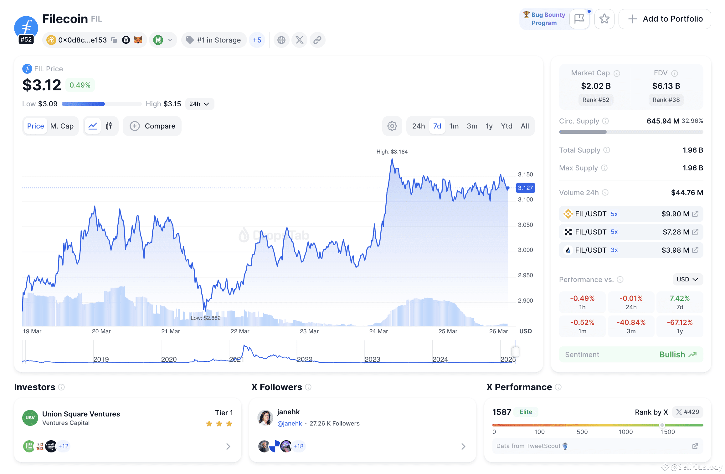Show Price on the chart
The height and width of the screenshot is (474, 725).
pos(36,126)
